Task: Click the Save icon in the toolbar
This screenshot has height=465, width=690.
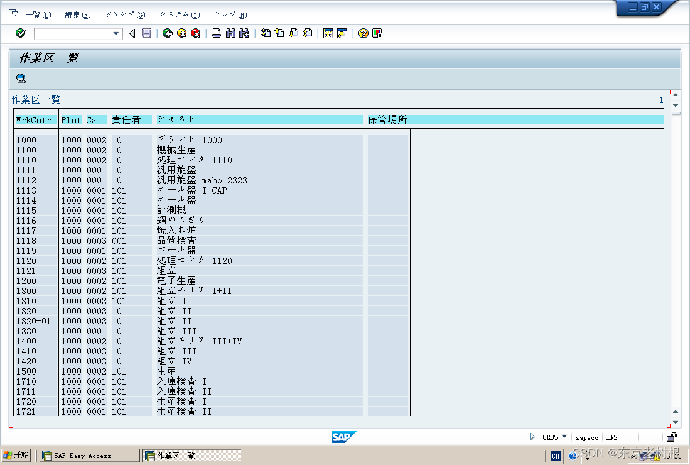Action: coord(146,33)
